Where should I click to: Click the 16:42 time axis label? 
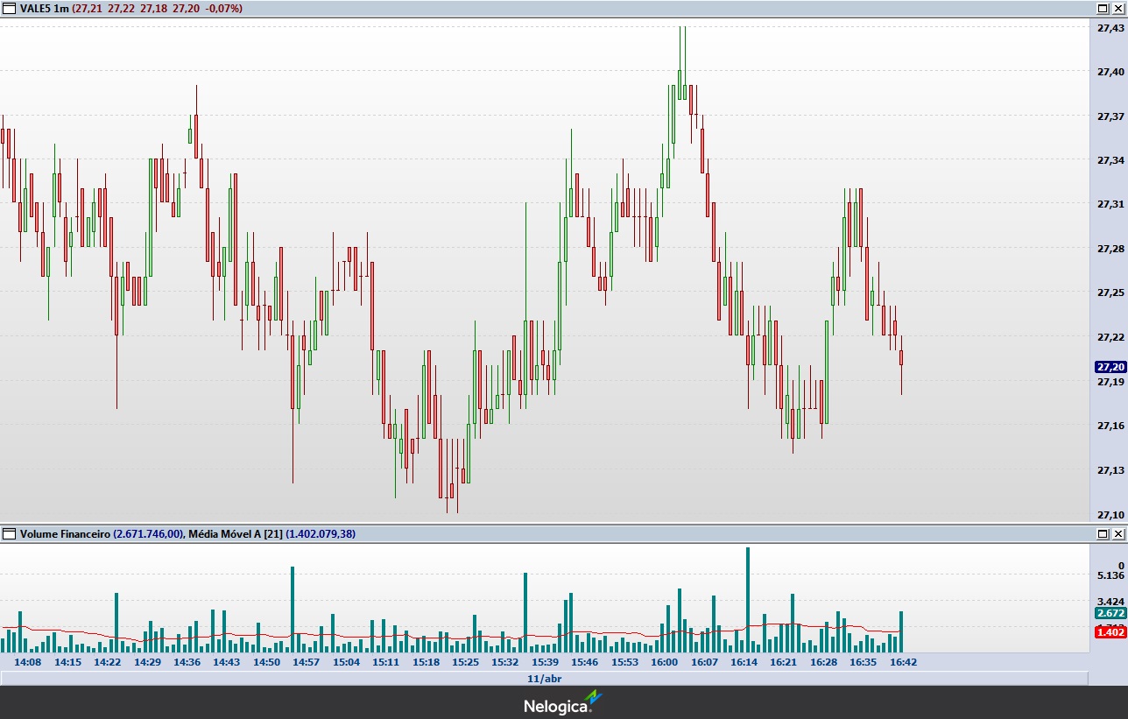click(903, 662)
